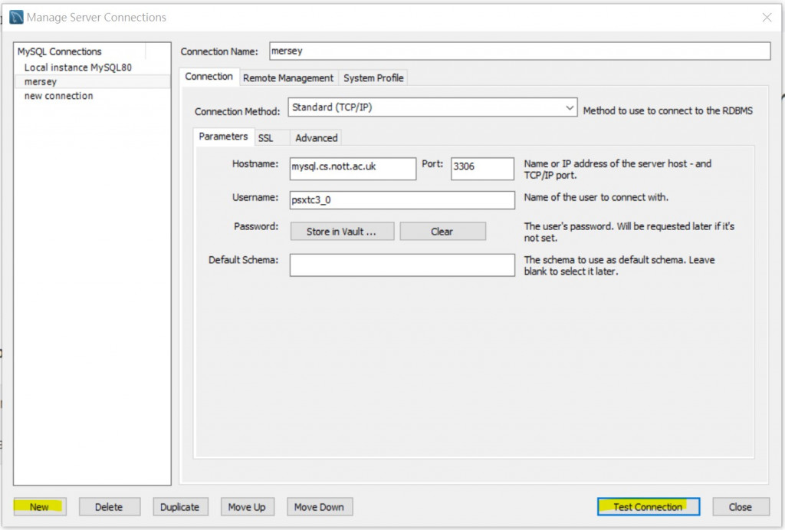Click the MySQL Connections column header
This screenshot has width=785, height=530.
click(x=80, y=51)
